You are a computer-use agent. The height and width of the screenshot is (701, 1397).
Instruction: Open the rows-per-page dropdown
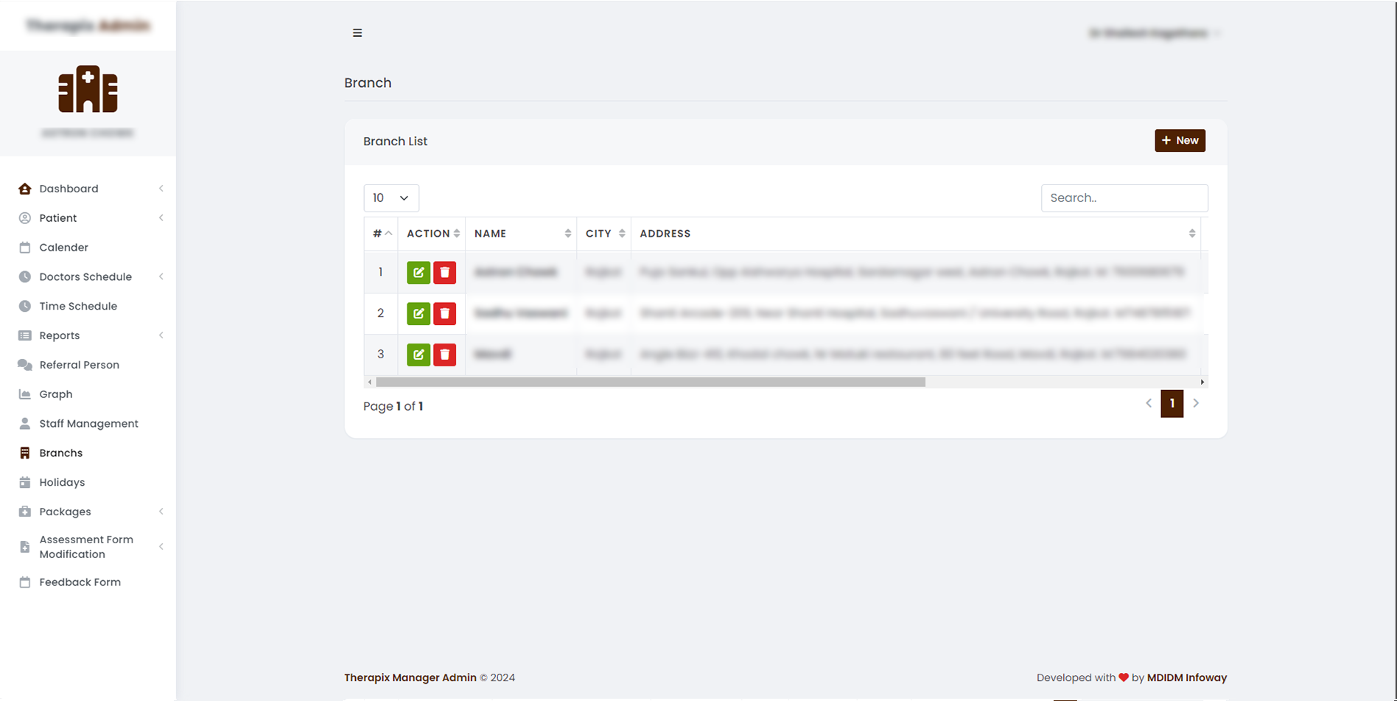391,198
